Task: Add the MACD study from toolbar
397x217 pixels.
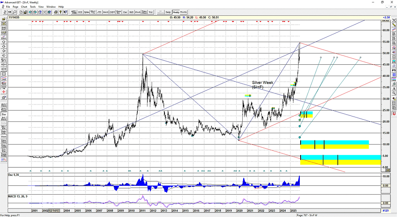Action: [106, 12]
